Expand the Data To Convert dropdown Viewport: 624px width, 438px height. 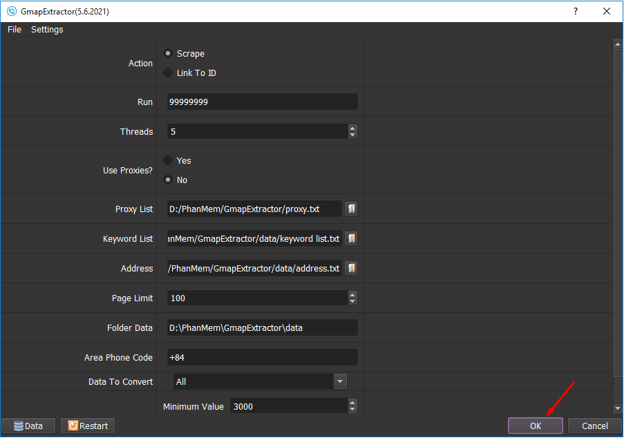click(x=340, y=381)
